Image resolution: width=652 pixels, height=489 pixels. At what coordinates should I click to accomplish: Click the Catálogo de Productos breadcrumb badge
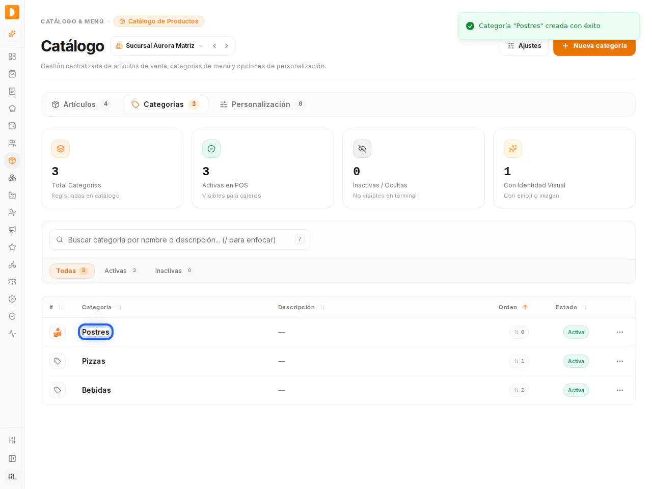click(x=159, y=21)
